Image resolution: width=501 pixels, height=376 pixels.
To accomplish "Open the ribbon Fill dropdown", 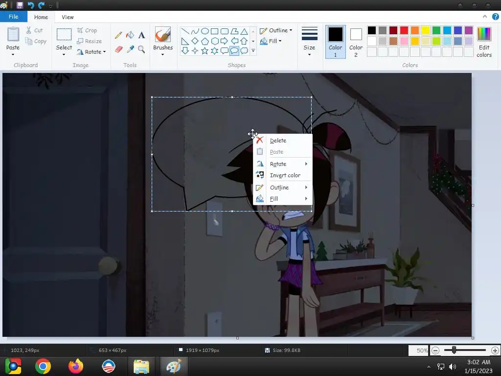I will 271,41.
